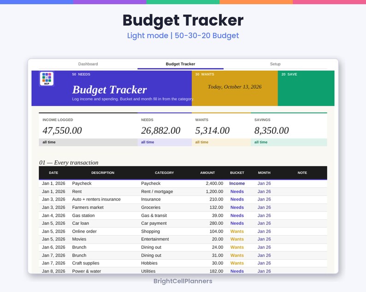This screenshot has height=292, width=366.
Task: Click the empty Note cell in Paycheck row
Action: point(302,183)
